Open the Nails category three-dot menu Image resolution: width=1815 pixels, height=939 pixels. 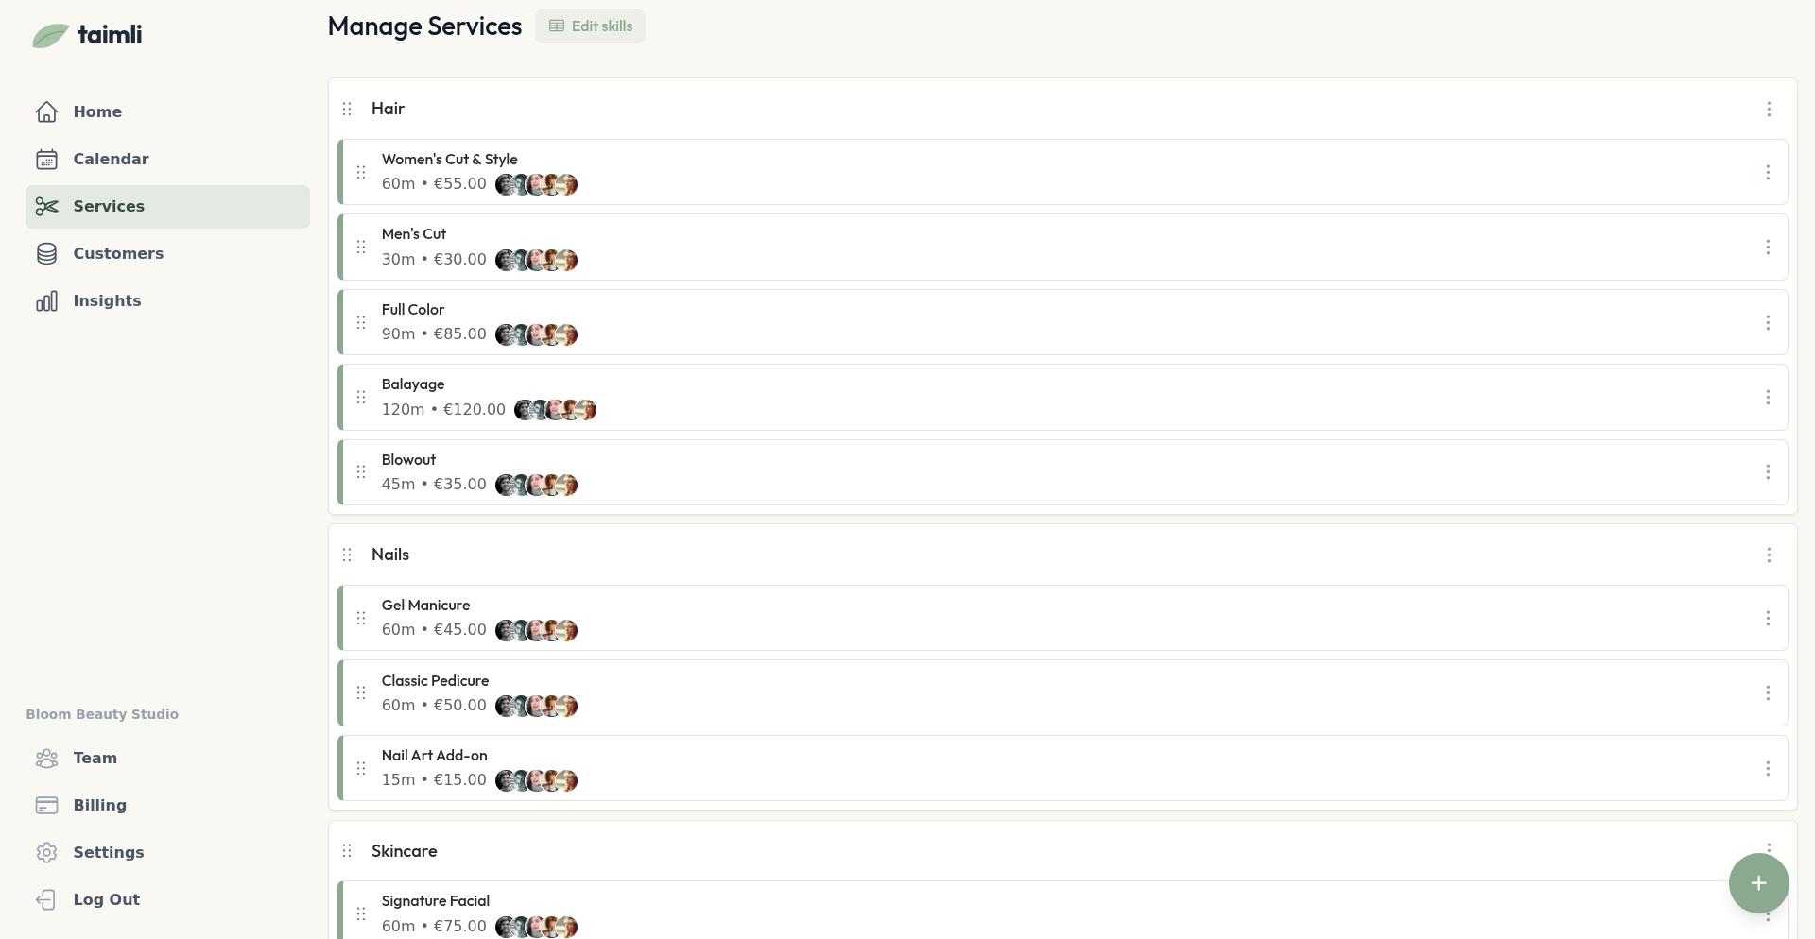[x=1769, y=555]
